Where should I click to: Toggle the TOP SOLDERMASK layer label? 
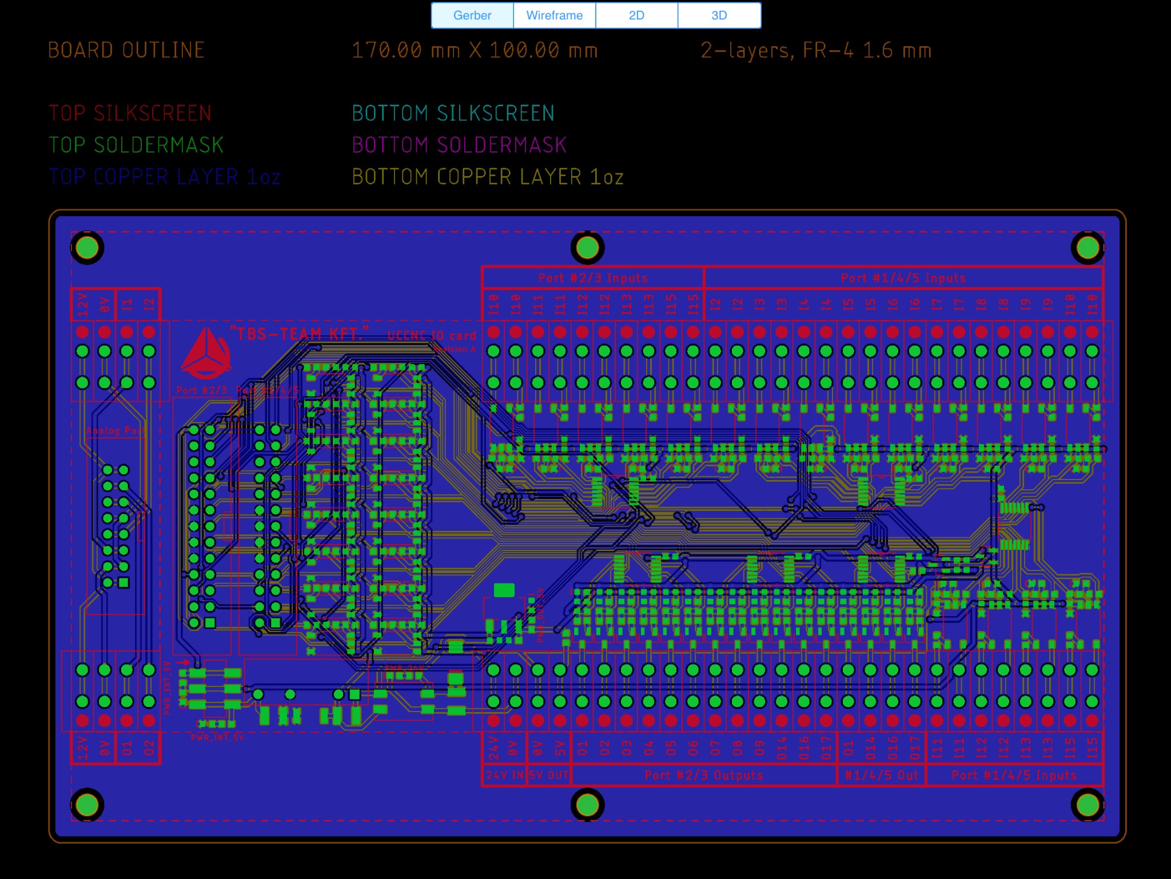[x=136, y=145]
